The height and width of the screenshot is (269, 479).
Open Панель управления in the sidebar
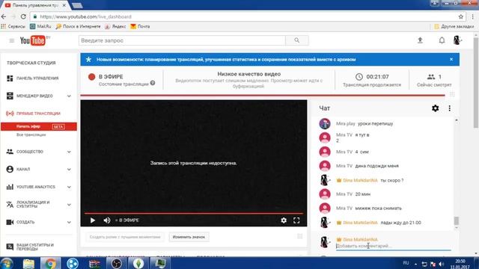[x=37, y=78]
